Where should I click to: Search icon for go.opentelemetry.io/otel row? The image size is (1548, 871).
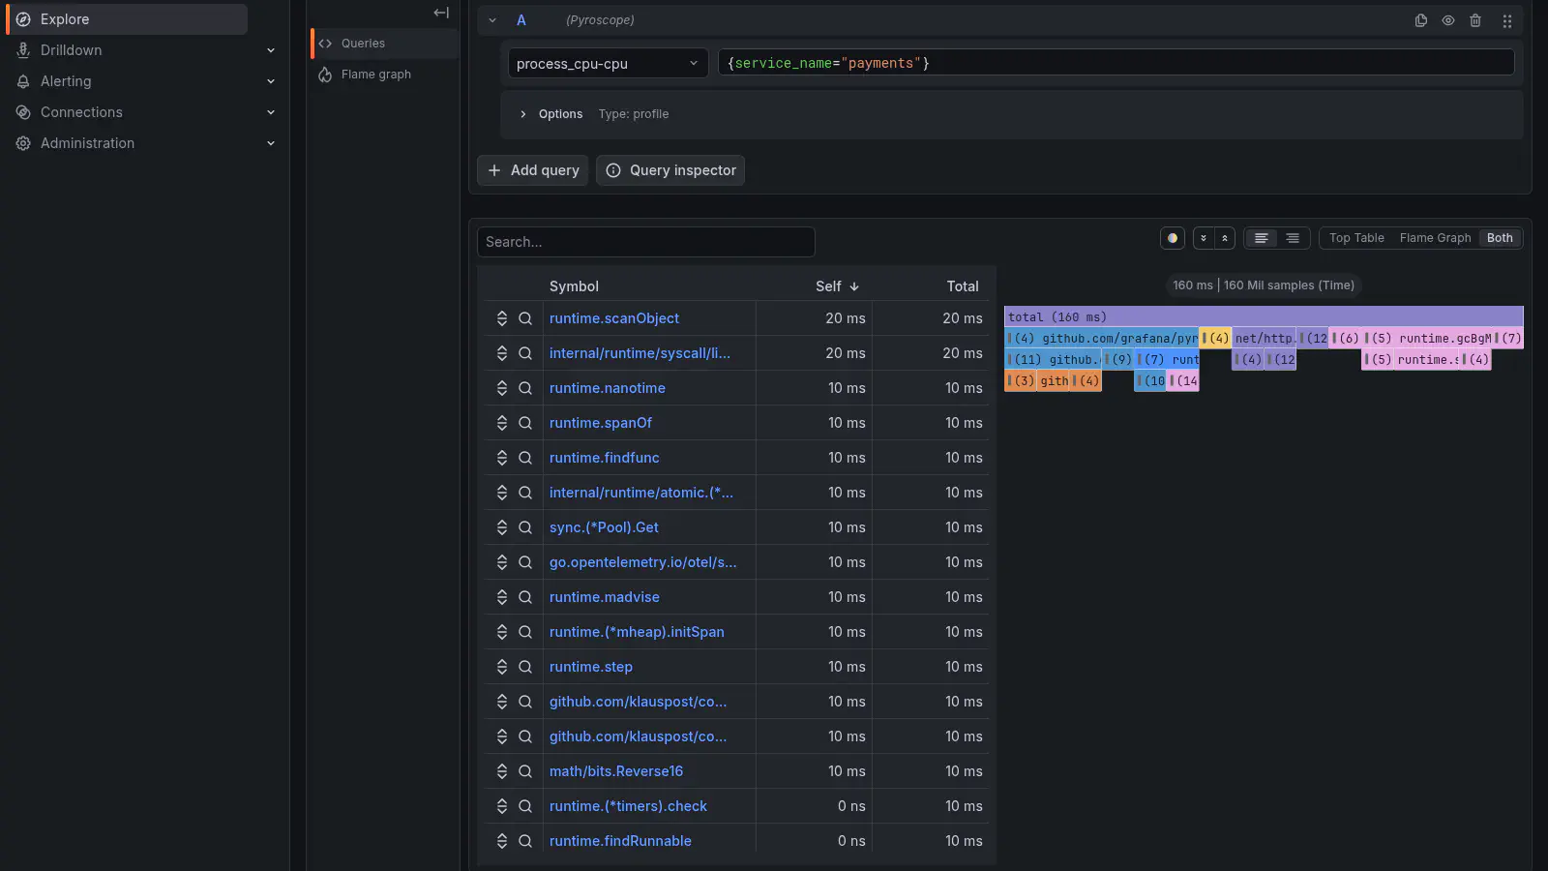pyautogui.click(x=525, y=562)
